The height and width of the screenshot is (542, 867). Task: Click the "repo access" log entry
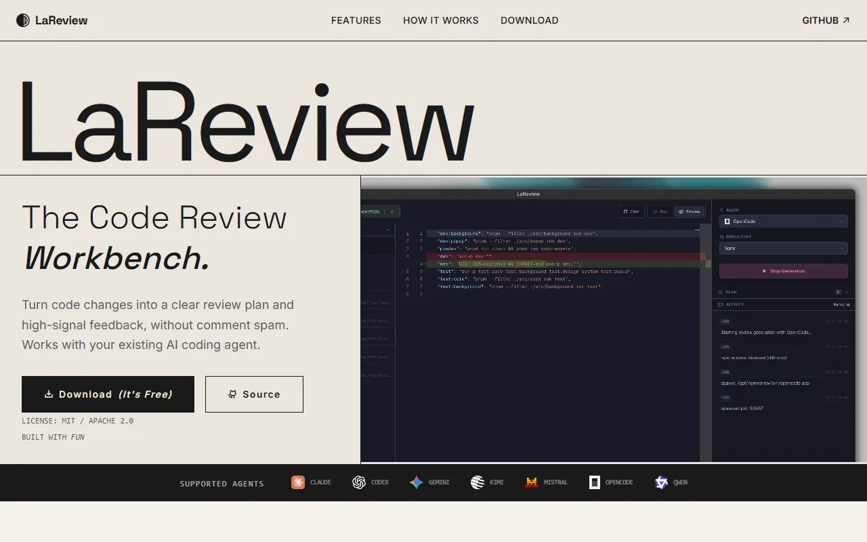(753, 358)
